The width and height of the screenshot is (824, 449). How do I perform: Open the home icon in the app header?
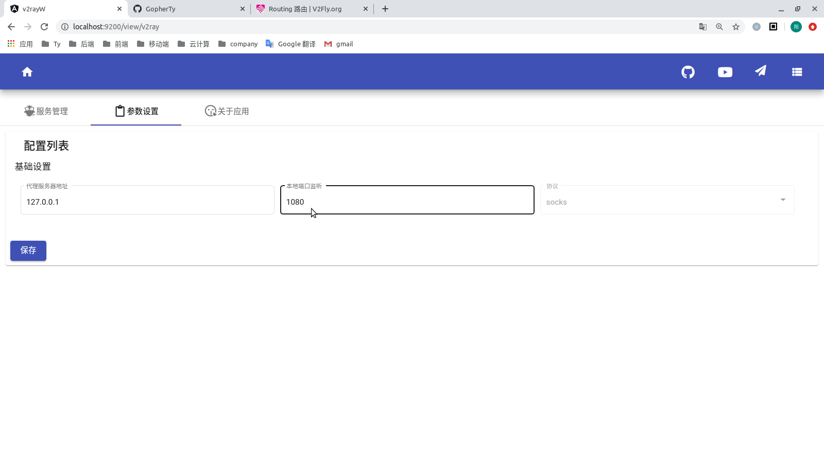pyautogui.click(x=27, y=72)
